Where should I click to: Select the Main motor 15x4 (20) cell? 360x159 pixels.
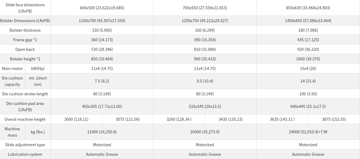point(308,68)
